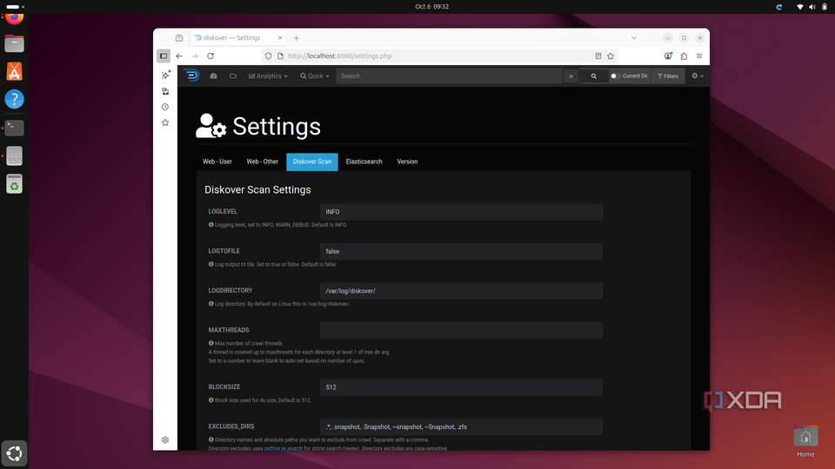Open the Home desktop folder

(805, 441)
